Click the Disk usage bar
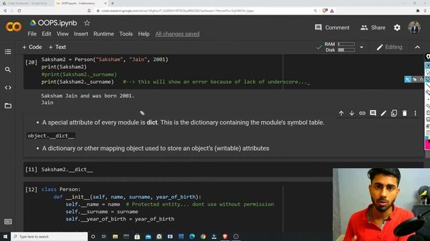The image size is (430, 241). [x=347, y=50]
